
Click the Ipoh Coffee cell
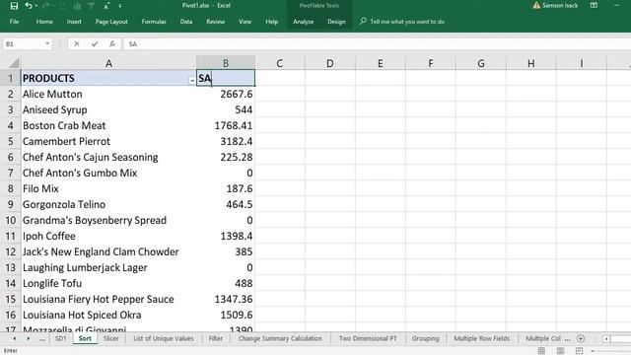coord(108,236)
